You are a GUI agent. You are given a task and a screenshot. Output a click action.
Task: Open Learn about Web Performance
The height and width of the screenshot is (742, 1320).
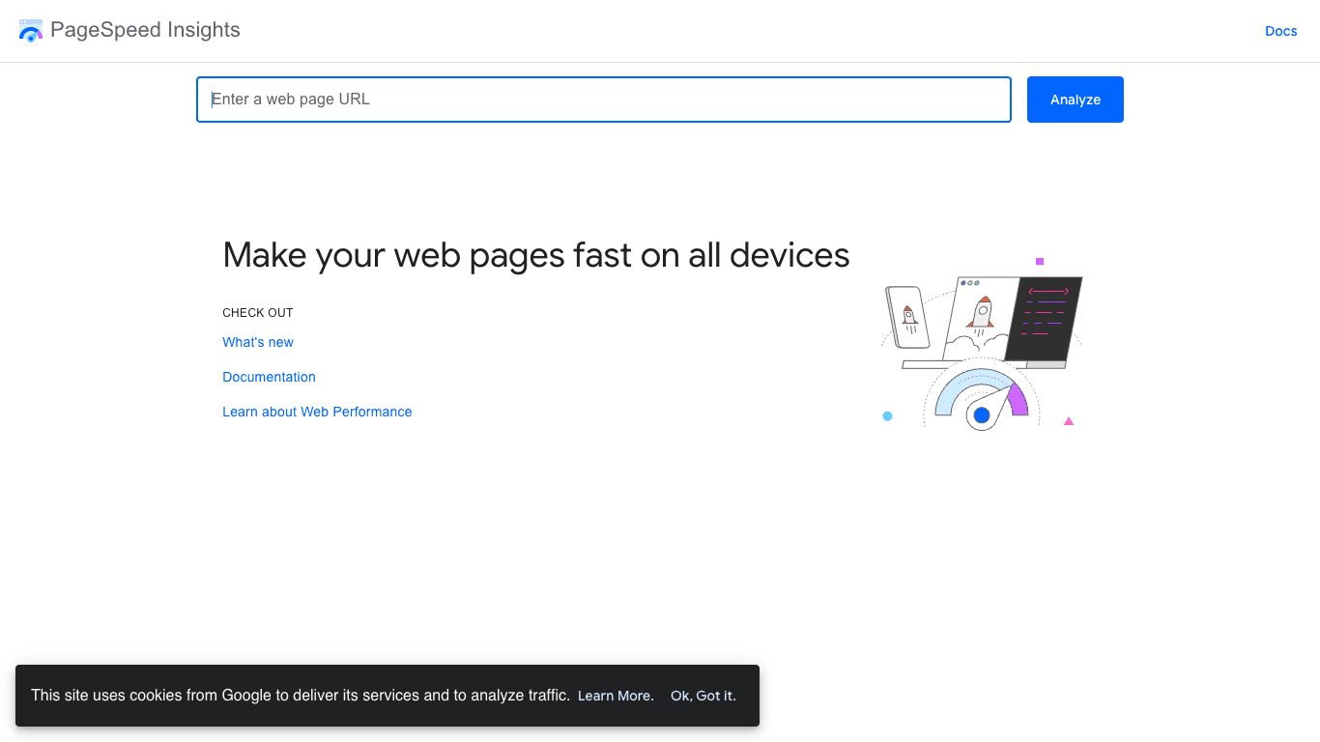(x=317, y=412)
